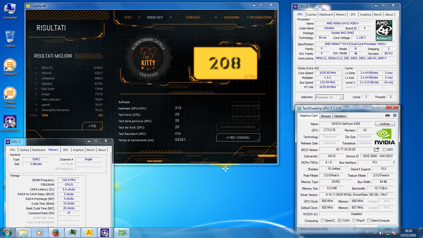This screenshot has height=238, width=423.
Task: Click the taskbar clock showing 20:20
Action: (408, 233)
